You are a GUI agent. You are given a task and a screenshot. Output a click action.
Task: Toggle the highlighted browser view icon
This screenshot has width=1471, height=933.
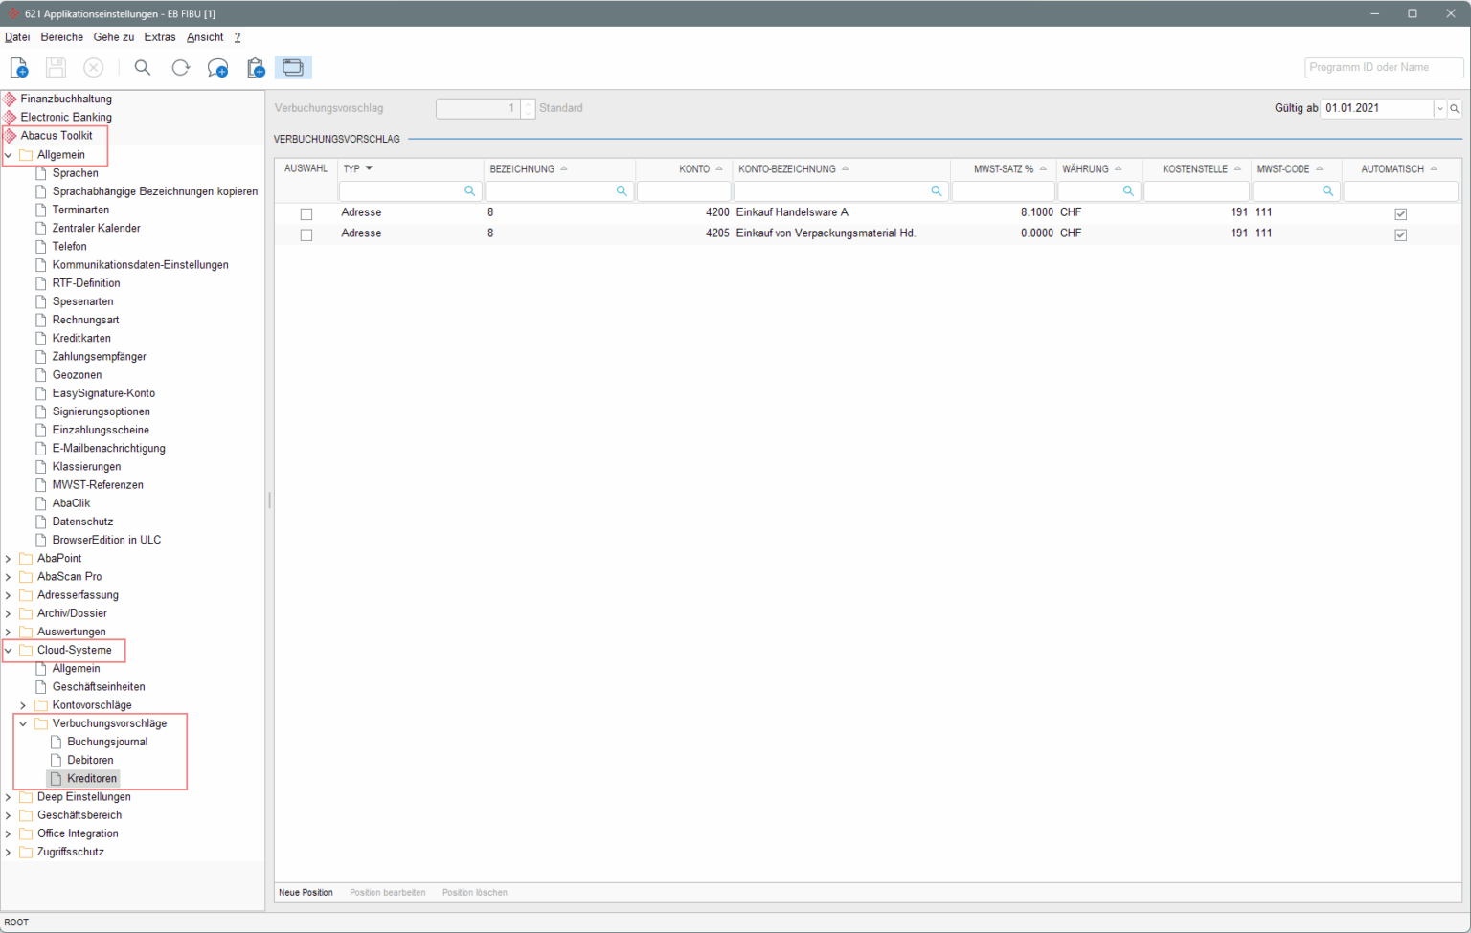293,67
